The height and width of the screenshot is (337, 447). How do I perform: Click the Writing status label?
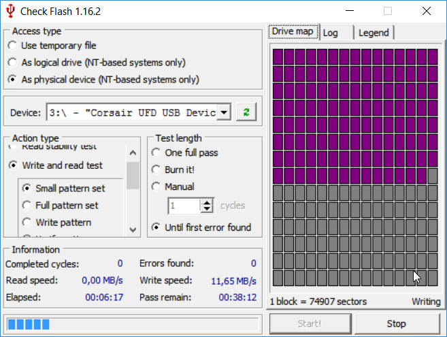click(426, 302)
